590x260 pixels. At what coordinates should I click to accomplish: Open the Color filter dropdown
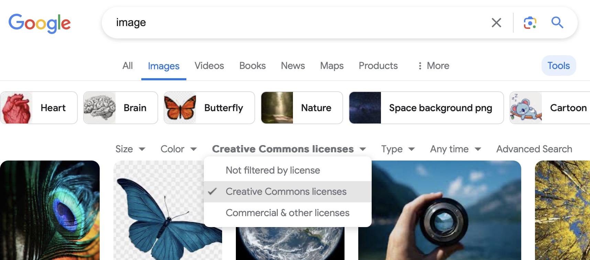[178, 149]
